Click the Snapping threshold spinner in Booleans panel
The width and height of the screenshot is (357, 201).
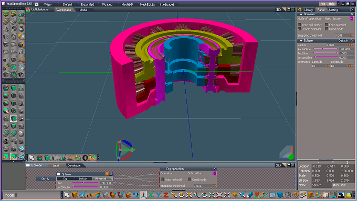pyautogui.click(x=352, y=35)
